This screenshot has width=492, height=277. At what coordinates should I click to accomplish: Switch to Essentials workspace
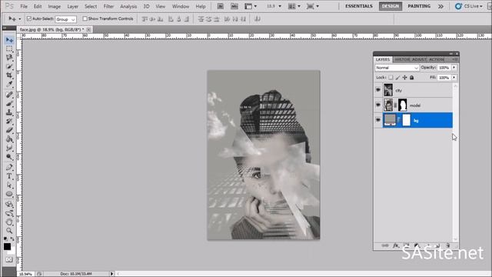(x=359, y=6)
